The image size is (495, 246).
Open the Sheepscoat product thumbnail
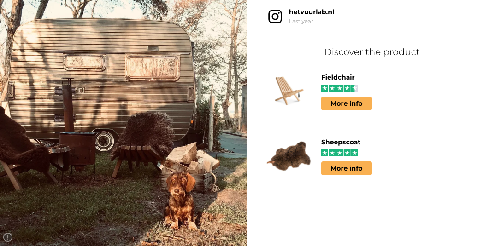pyautogui.click(x=289, y=156)
